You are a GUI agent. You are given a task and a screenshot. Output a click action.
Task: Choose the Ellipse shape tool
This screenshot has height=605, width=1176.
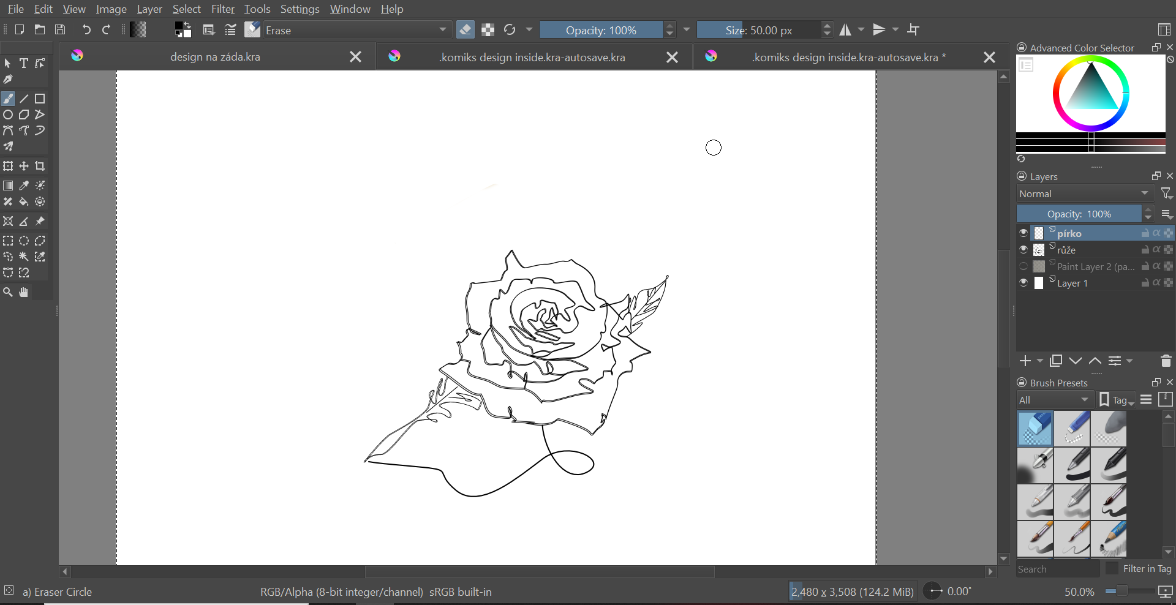[8, 115]
